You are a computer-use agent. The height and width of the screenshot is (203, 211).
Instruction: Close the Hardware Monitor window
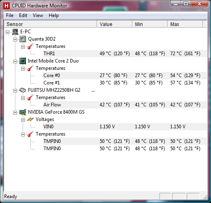coord(199,4)
